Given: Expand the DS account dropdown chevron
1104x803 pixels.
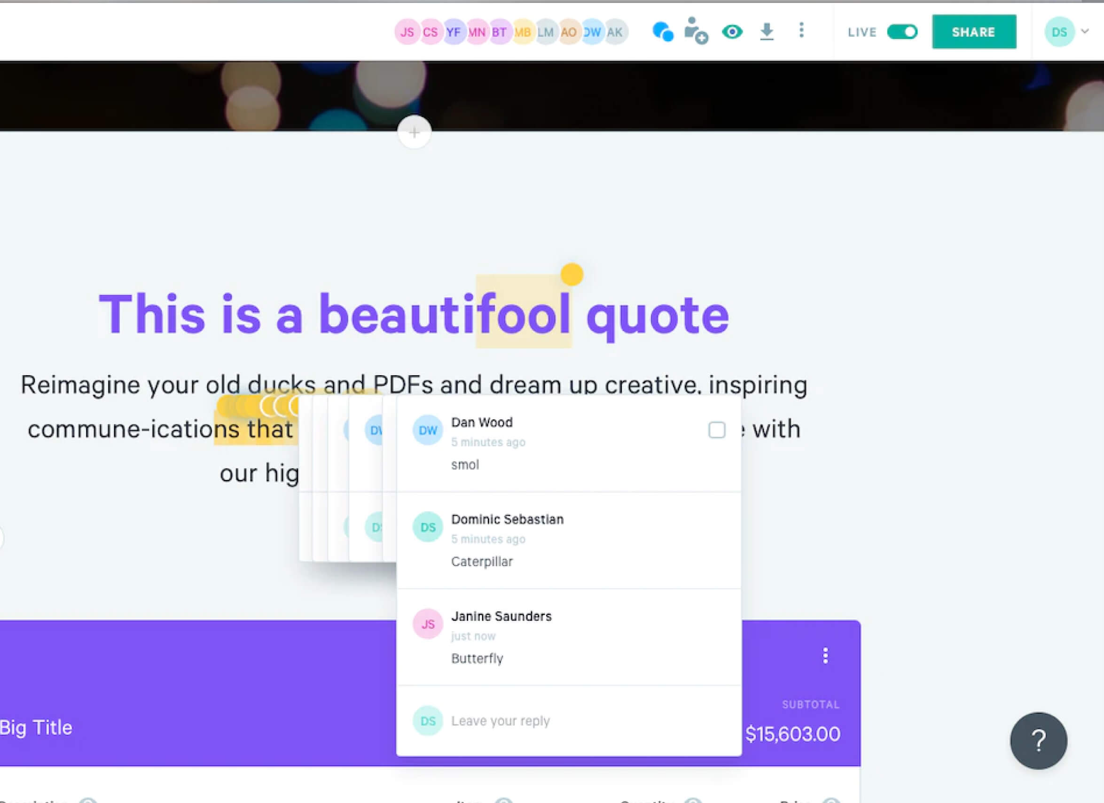Looking at the screenshot, I should click(x=1085, y=31).
